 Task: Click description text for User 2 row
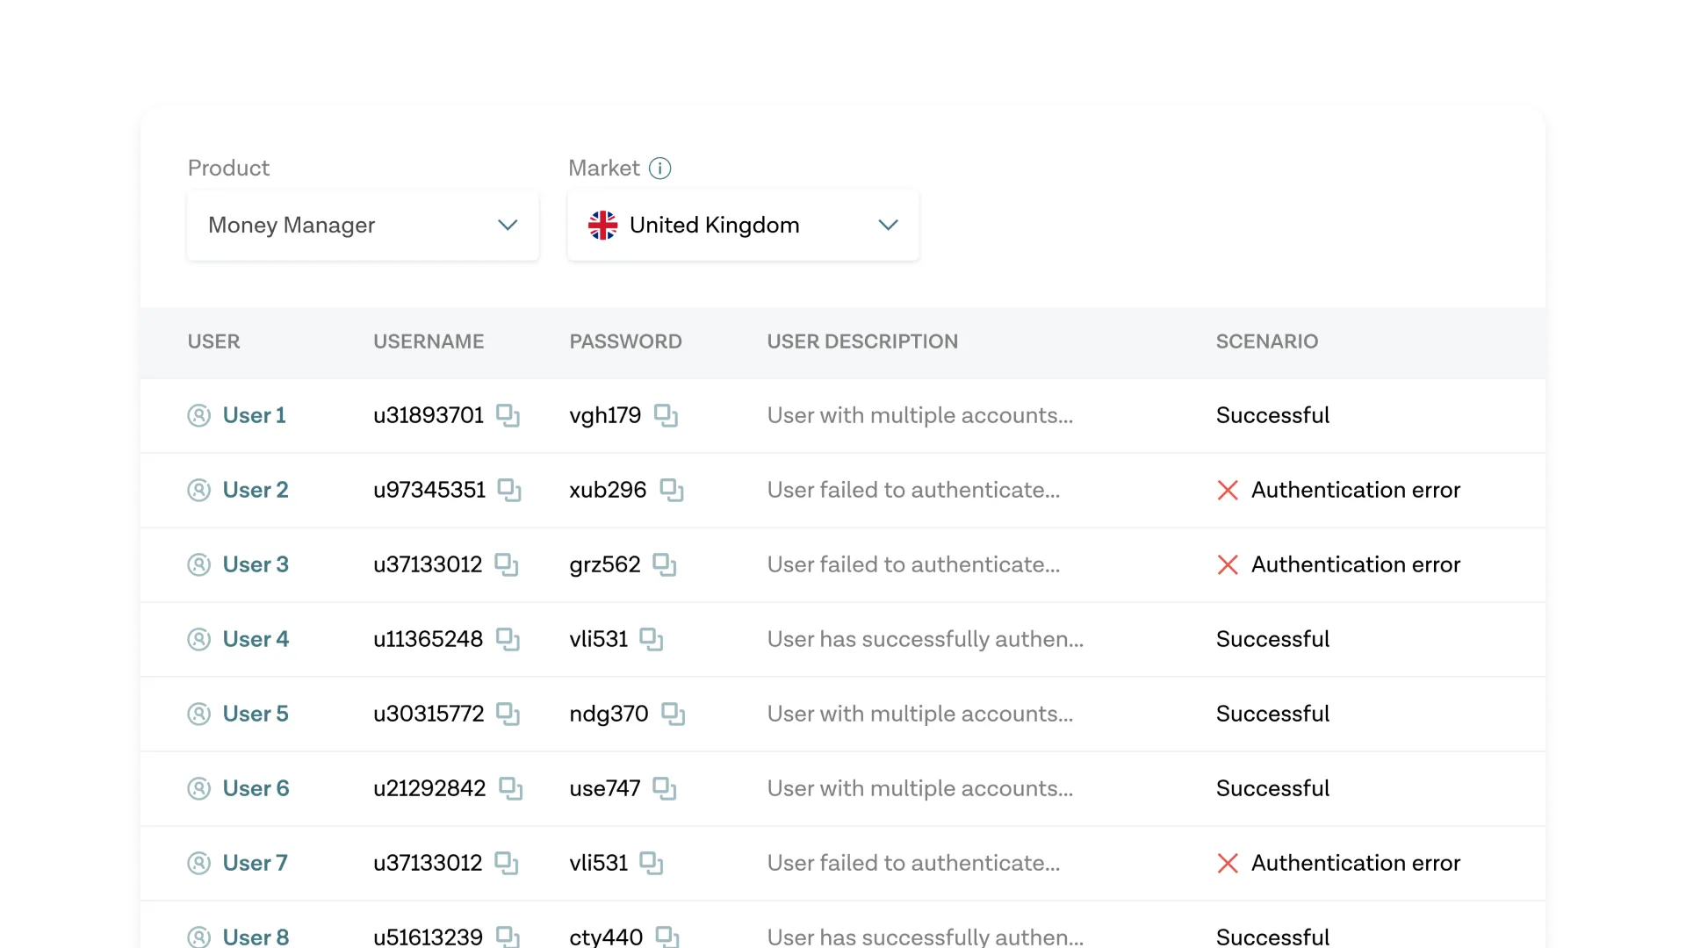[913, 490]
